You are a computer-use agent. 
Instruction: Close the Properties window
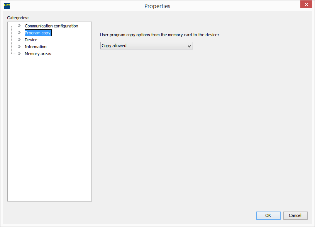306,4
